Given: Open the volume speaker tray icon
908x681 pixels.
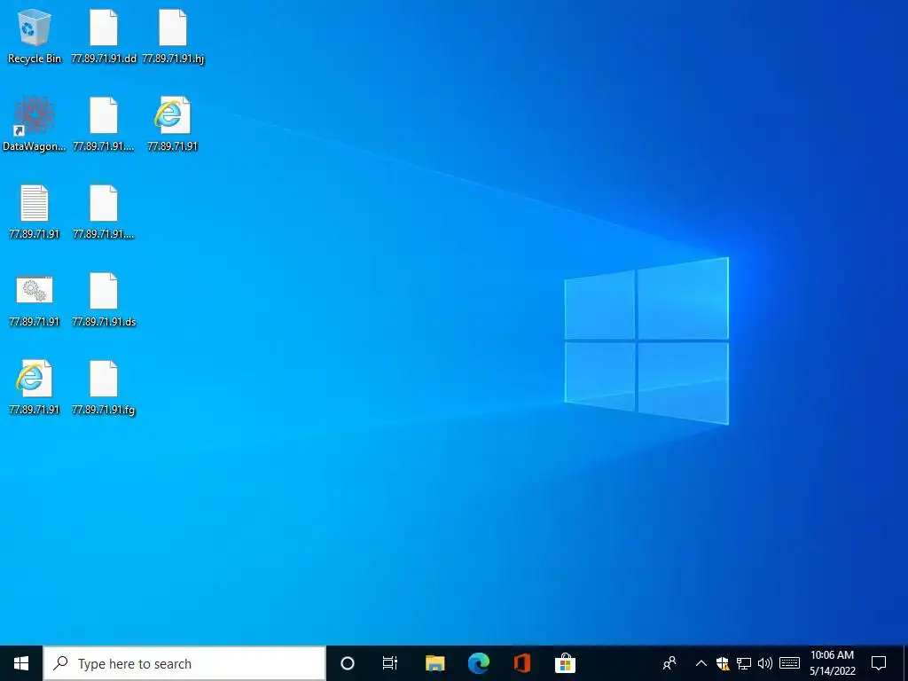Looking at the screenshot, I should [x=765, y=663].
